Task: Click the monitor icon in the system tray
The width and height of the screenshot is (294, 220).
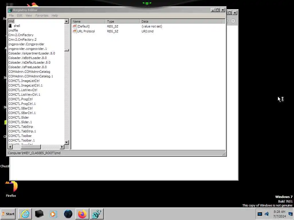Action: (260, 214)
